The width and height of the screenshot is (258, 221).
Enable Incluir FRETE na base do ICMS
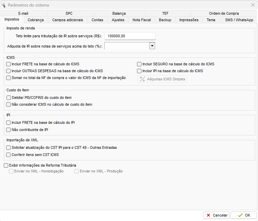(9, 64)
